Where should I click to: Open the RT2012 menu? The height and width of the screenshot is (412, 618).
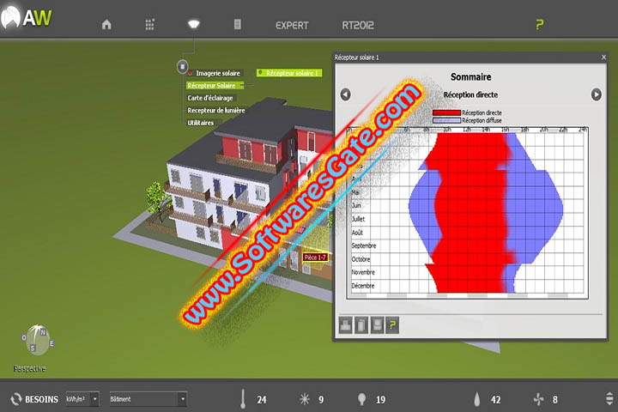click(x=358, y=25)
